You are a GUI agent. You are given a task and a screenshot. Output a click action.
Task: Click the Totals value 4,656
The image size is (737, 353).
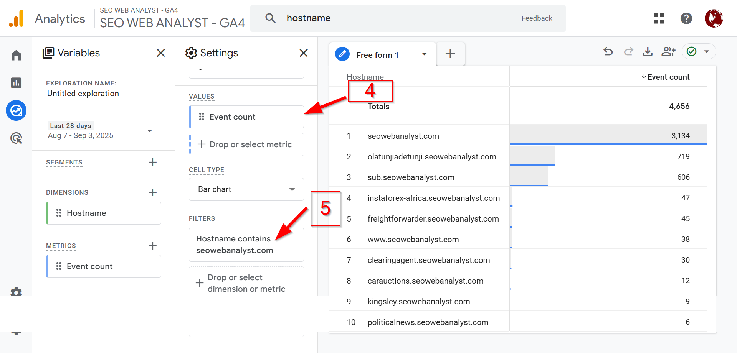coord(679,106)
